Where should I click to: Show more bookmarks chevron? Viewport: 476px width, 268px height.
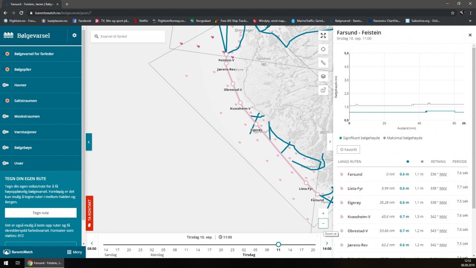point(471,20)
